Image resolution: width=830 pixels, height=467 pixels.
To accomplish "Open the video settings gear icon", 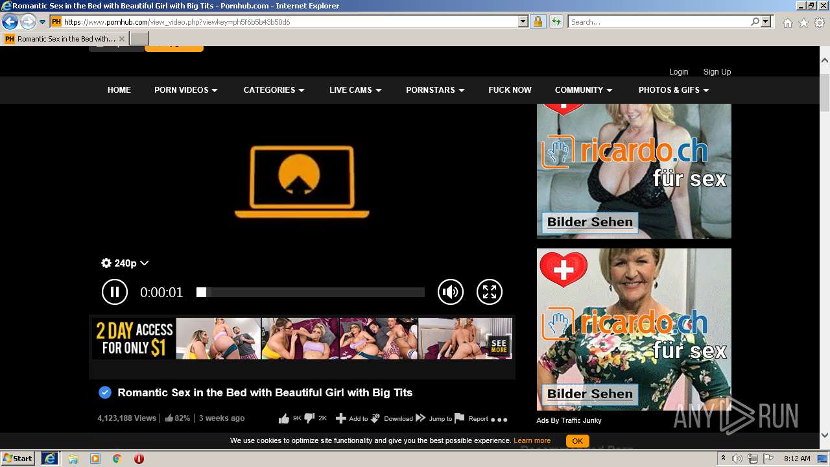I will coord(106,263).
